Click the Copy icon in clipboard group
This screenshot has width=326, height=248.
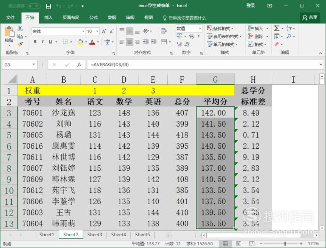coord(20,36)
